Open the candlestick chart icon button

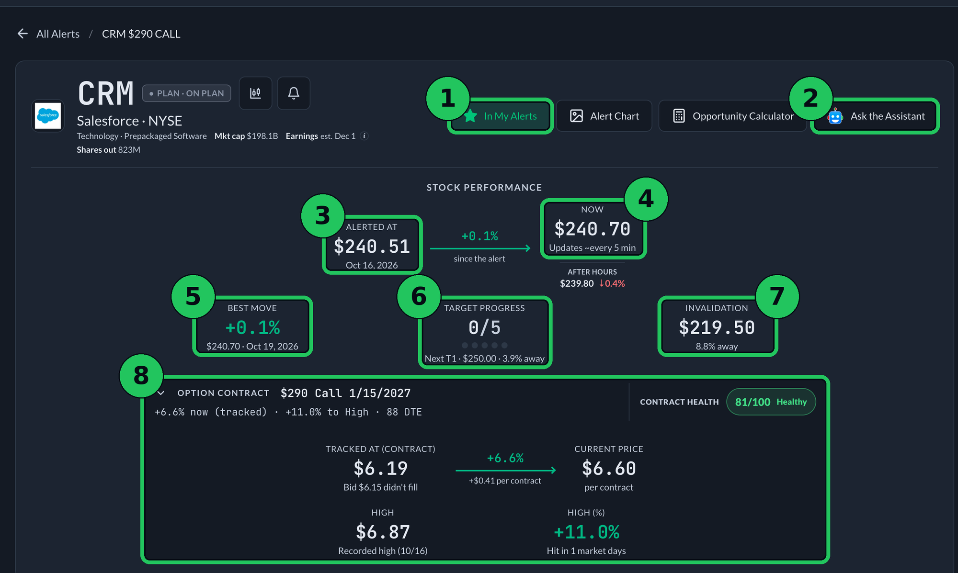255,93
